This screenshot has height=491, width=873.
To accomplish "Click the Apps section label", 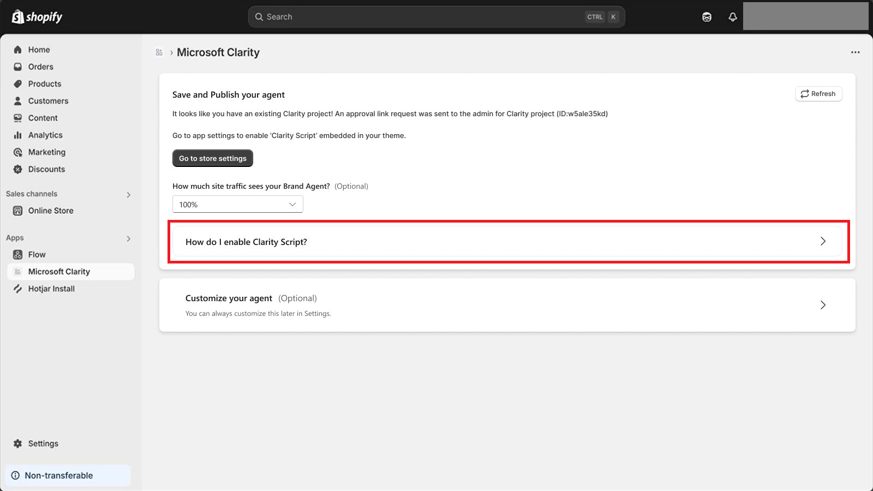I will (x=15, y=238).
